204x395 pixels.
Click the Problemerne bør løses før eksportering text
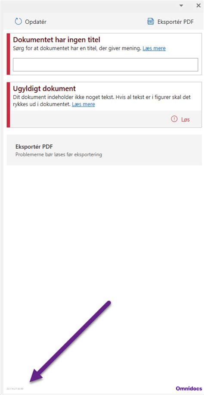pyautogui.click(x=59, y=154)
